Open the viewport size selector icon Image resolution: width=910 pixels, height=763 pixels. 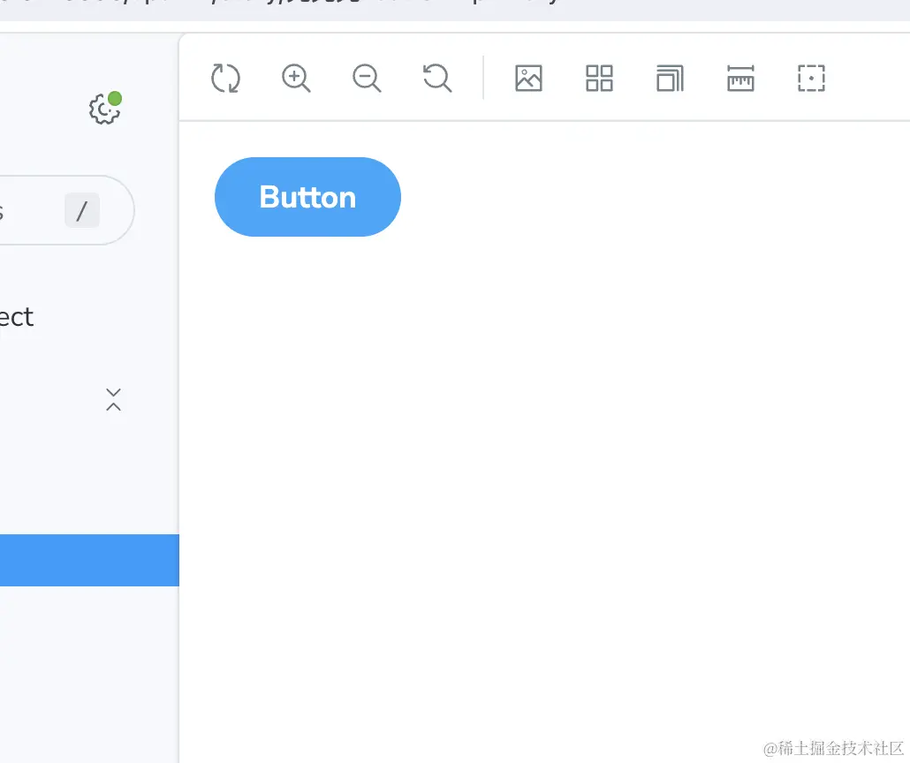point(670,79)
